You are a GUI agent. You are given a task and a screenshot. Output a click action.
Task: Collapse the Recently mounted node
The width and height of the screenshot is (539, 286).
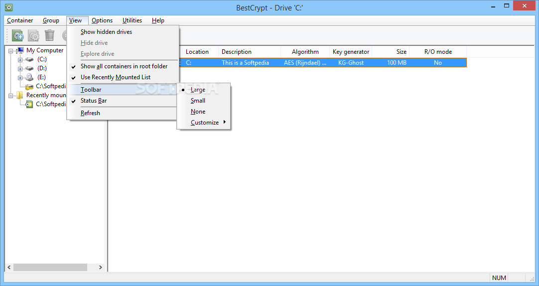pyautogui.click(x=10, y=96)
